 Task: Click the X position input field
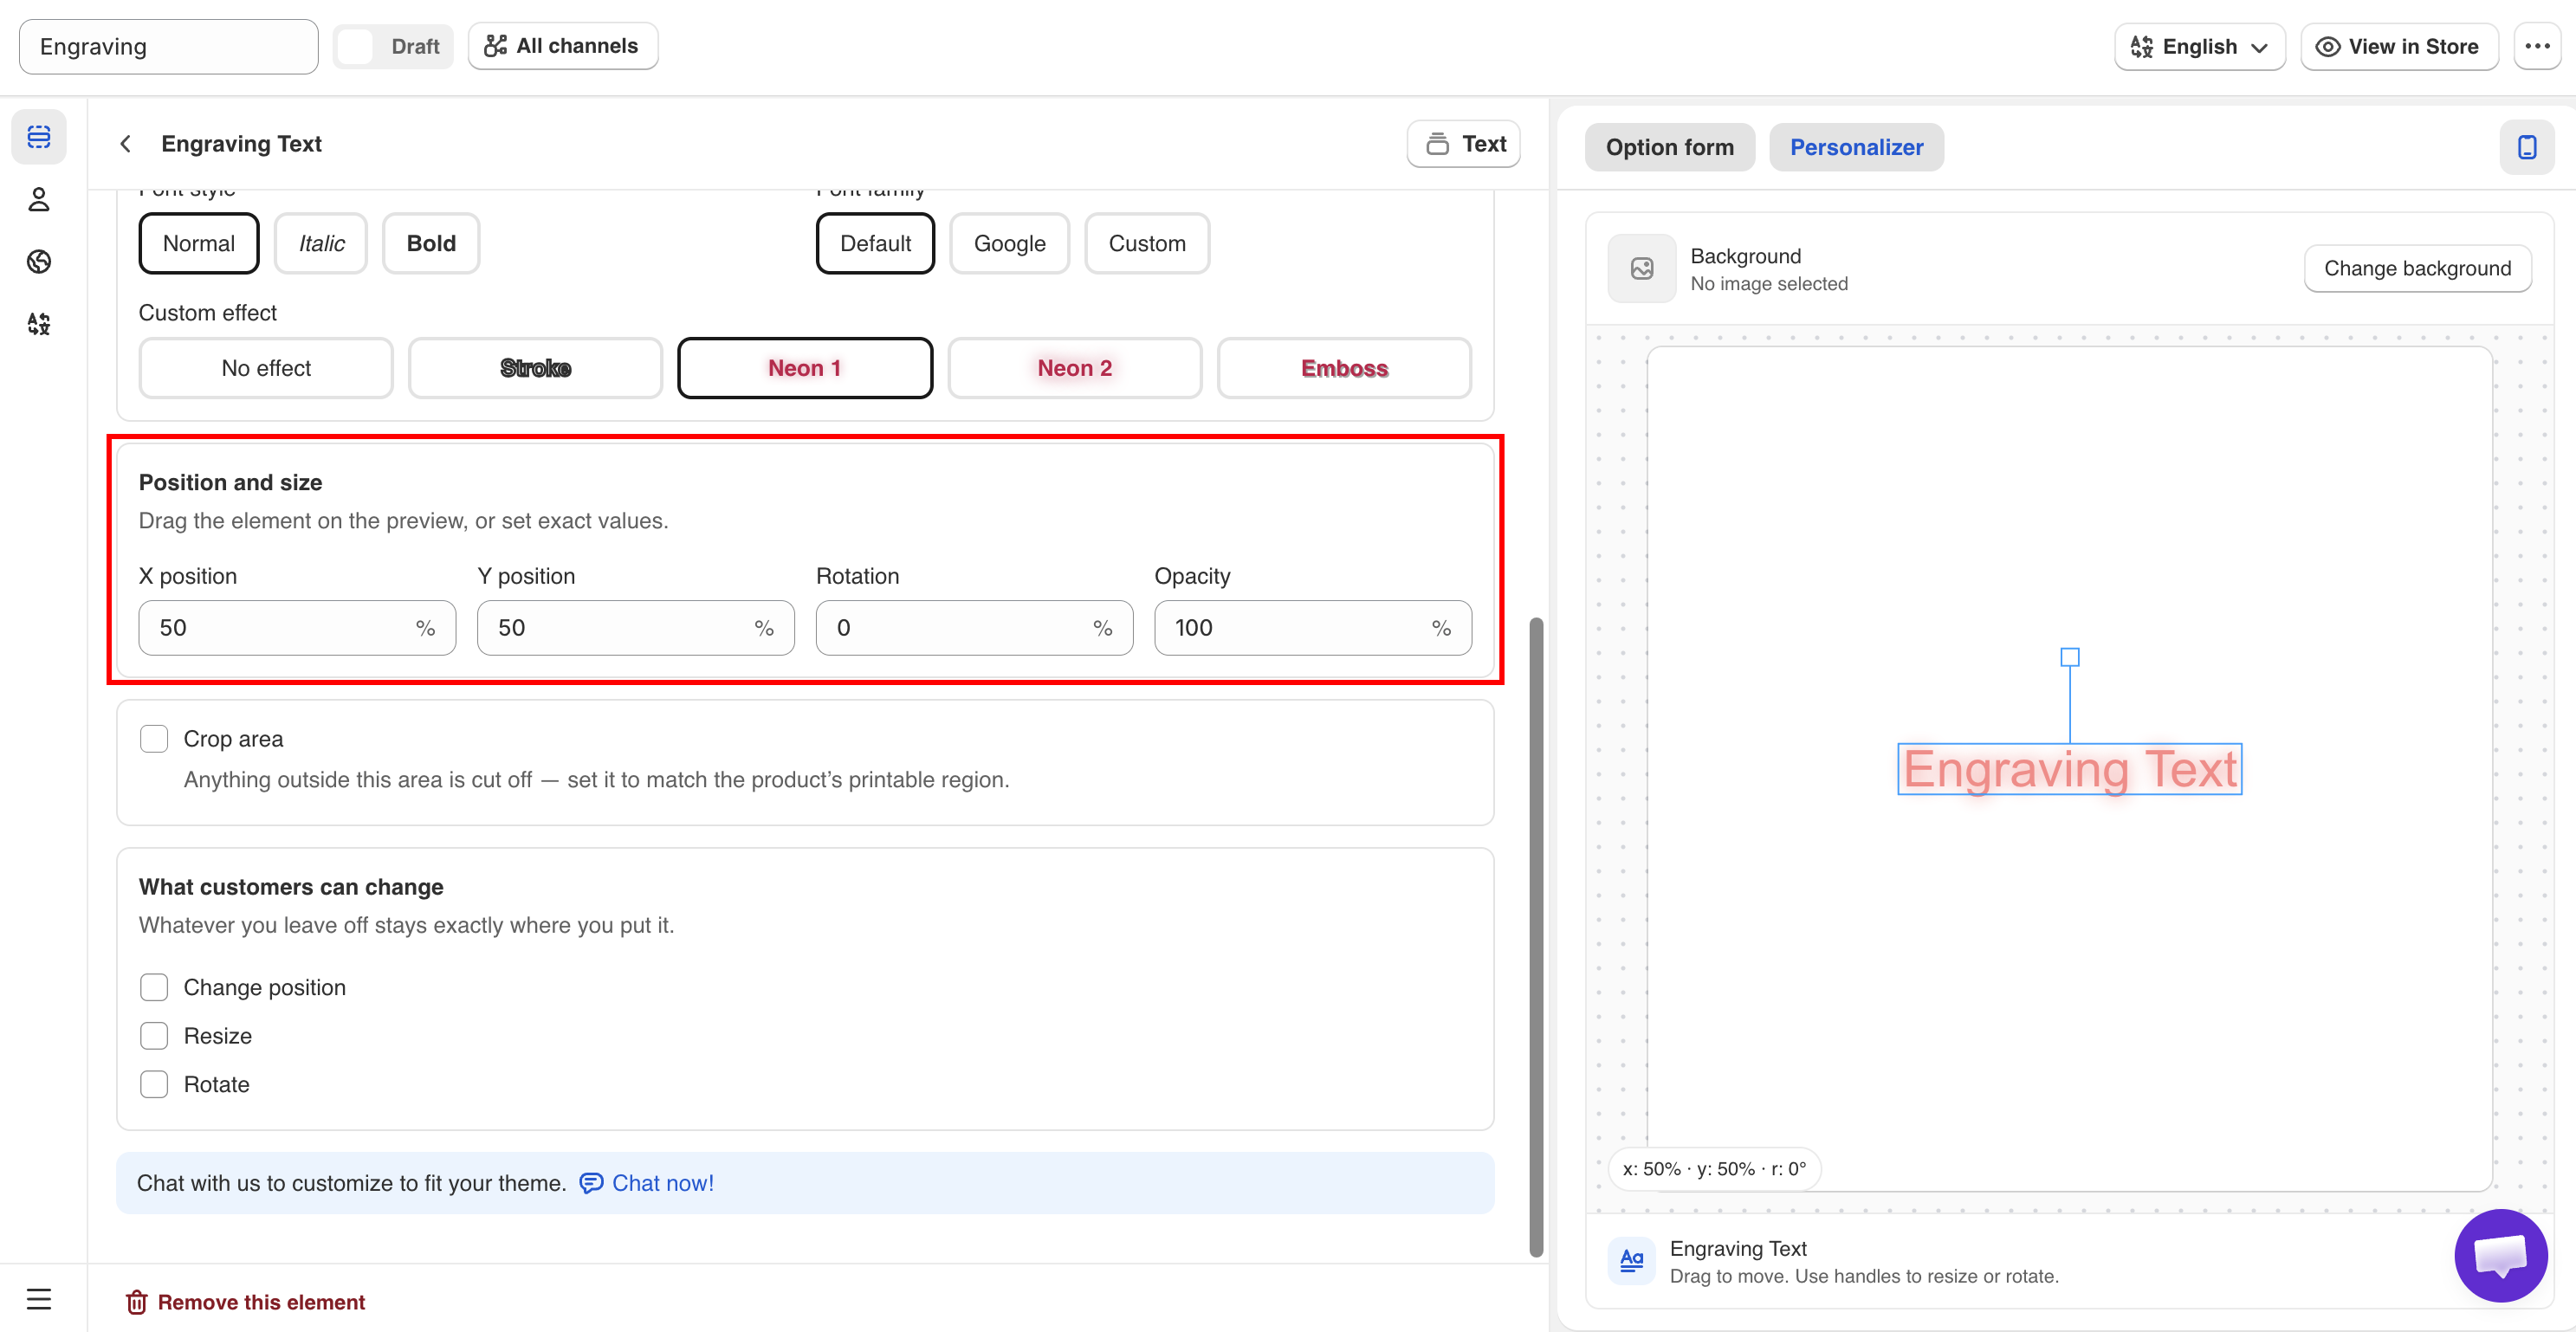click(x=297, y=628)
